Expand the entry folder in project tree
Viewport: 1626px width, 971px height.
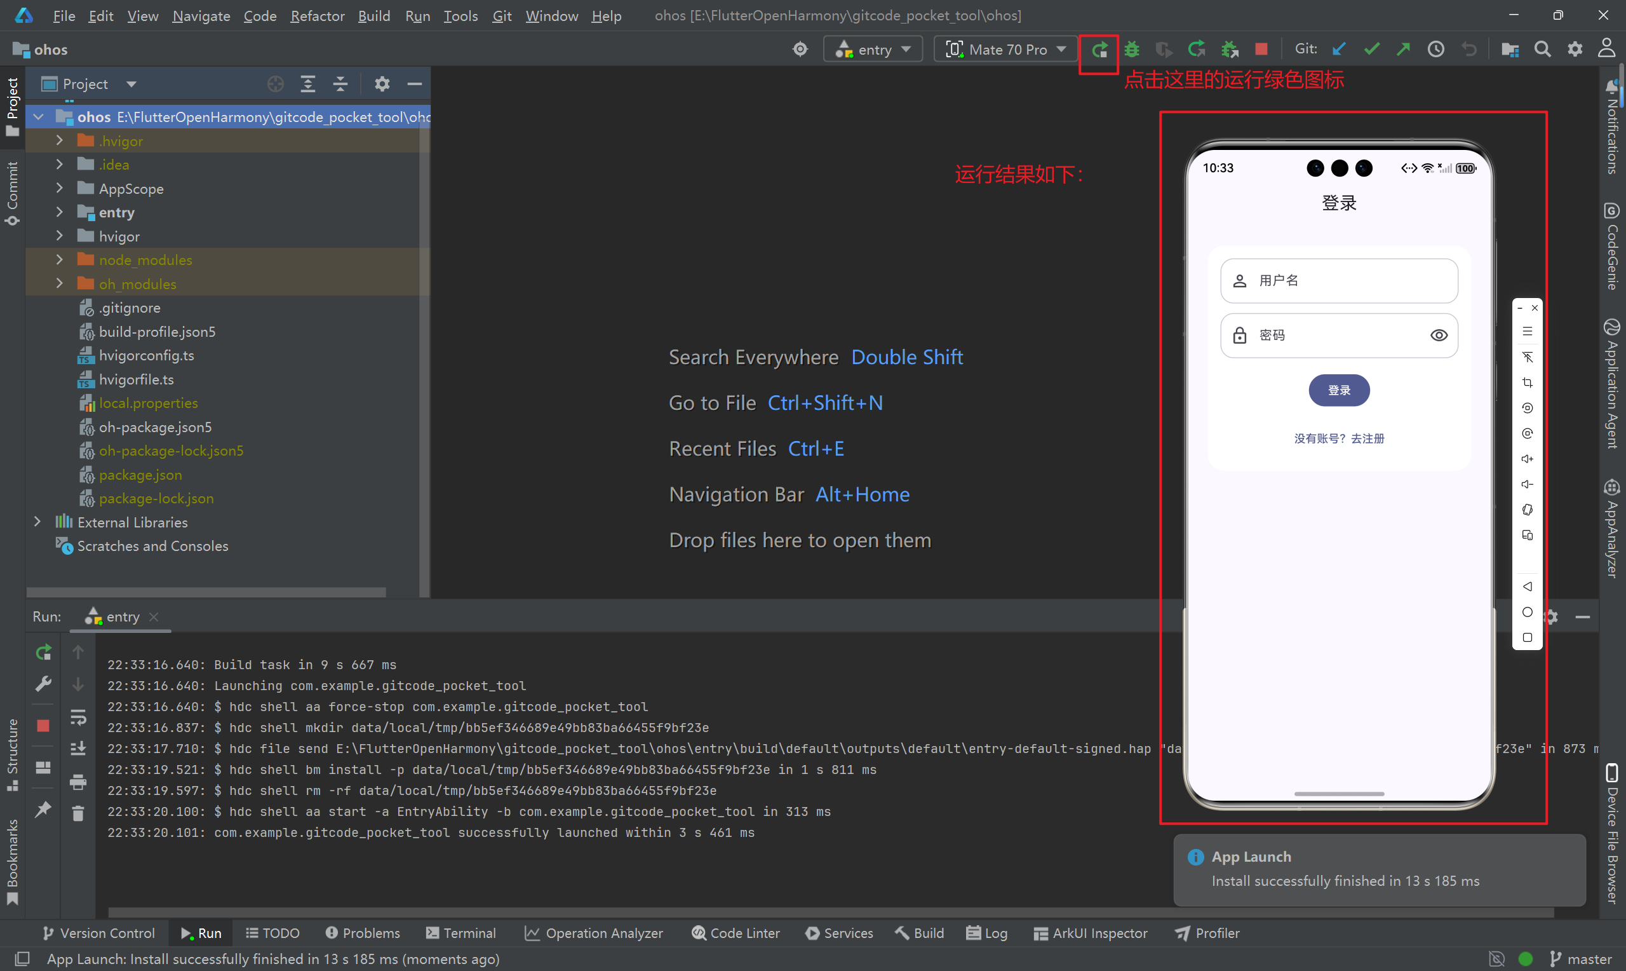point(60,213)
